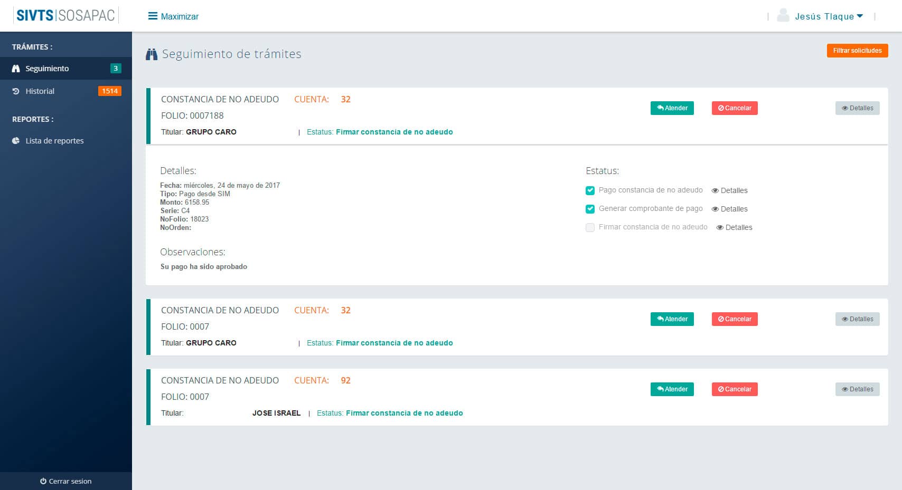
Task: Click the hamburger Maximizar menu icon
Action: tap(153, 16)
